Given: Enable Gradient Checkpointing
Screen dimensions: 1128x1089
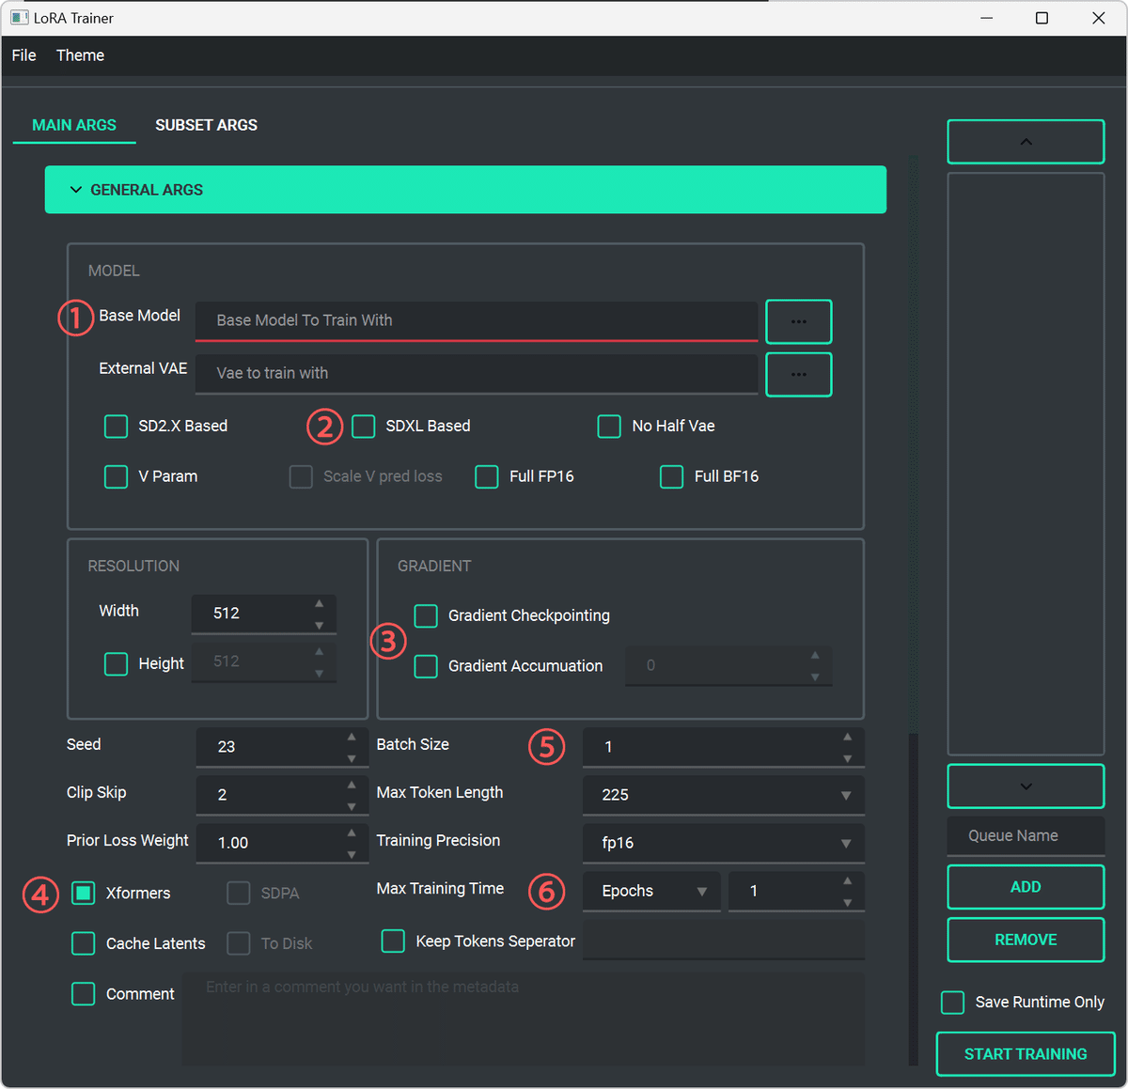Looking at the screenshot, I should click(425, 616).
